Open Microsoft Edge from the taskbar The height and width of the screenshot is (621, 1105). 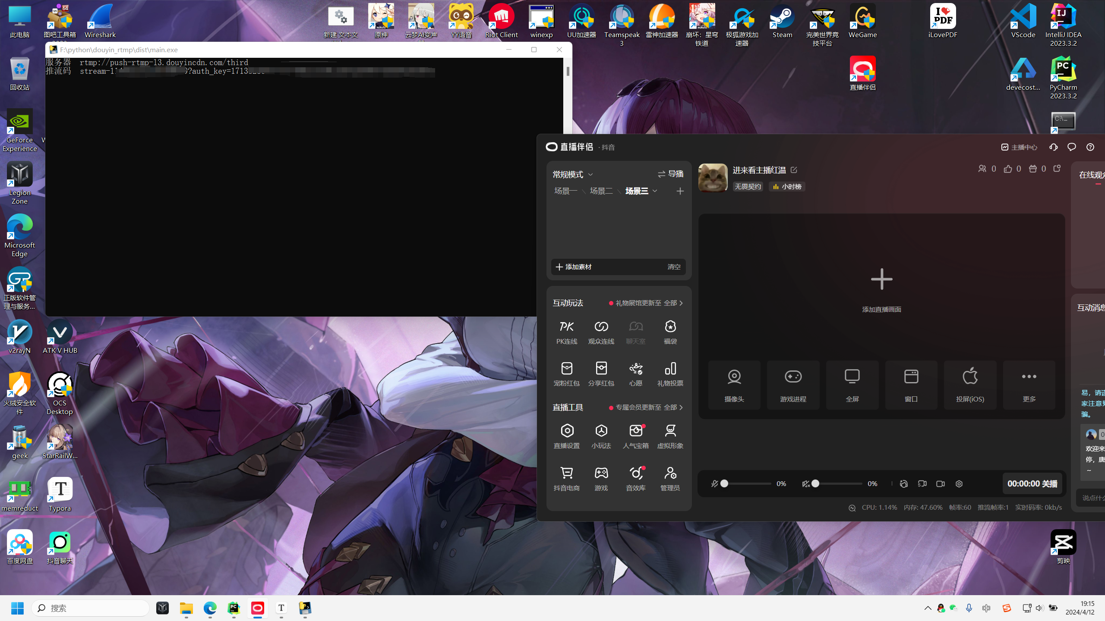[210, 608]
